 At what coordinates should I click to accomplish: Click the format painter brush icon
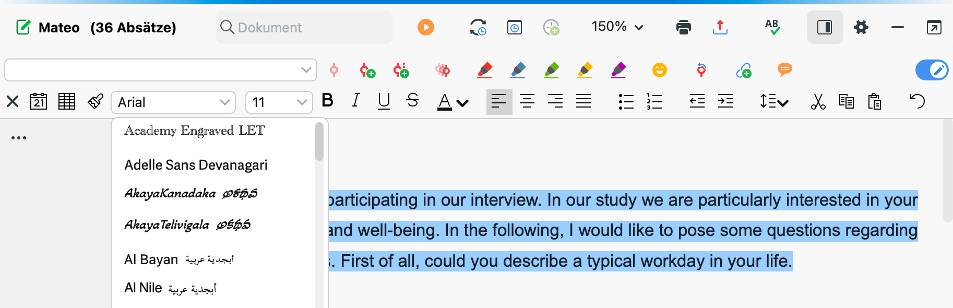pyautogui.click(x=96, y=101)
